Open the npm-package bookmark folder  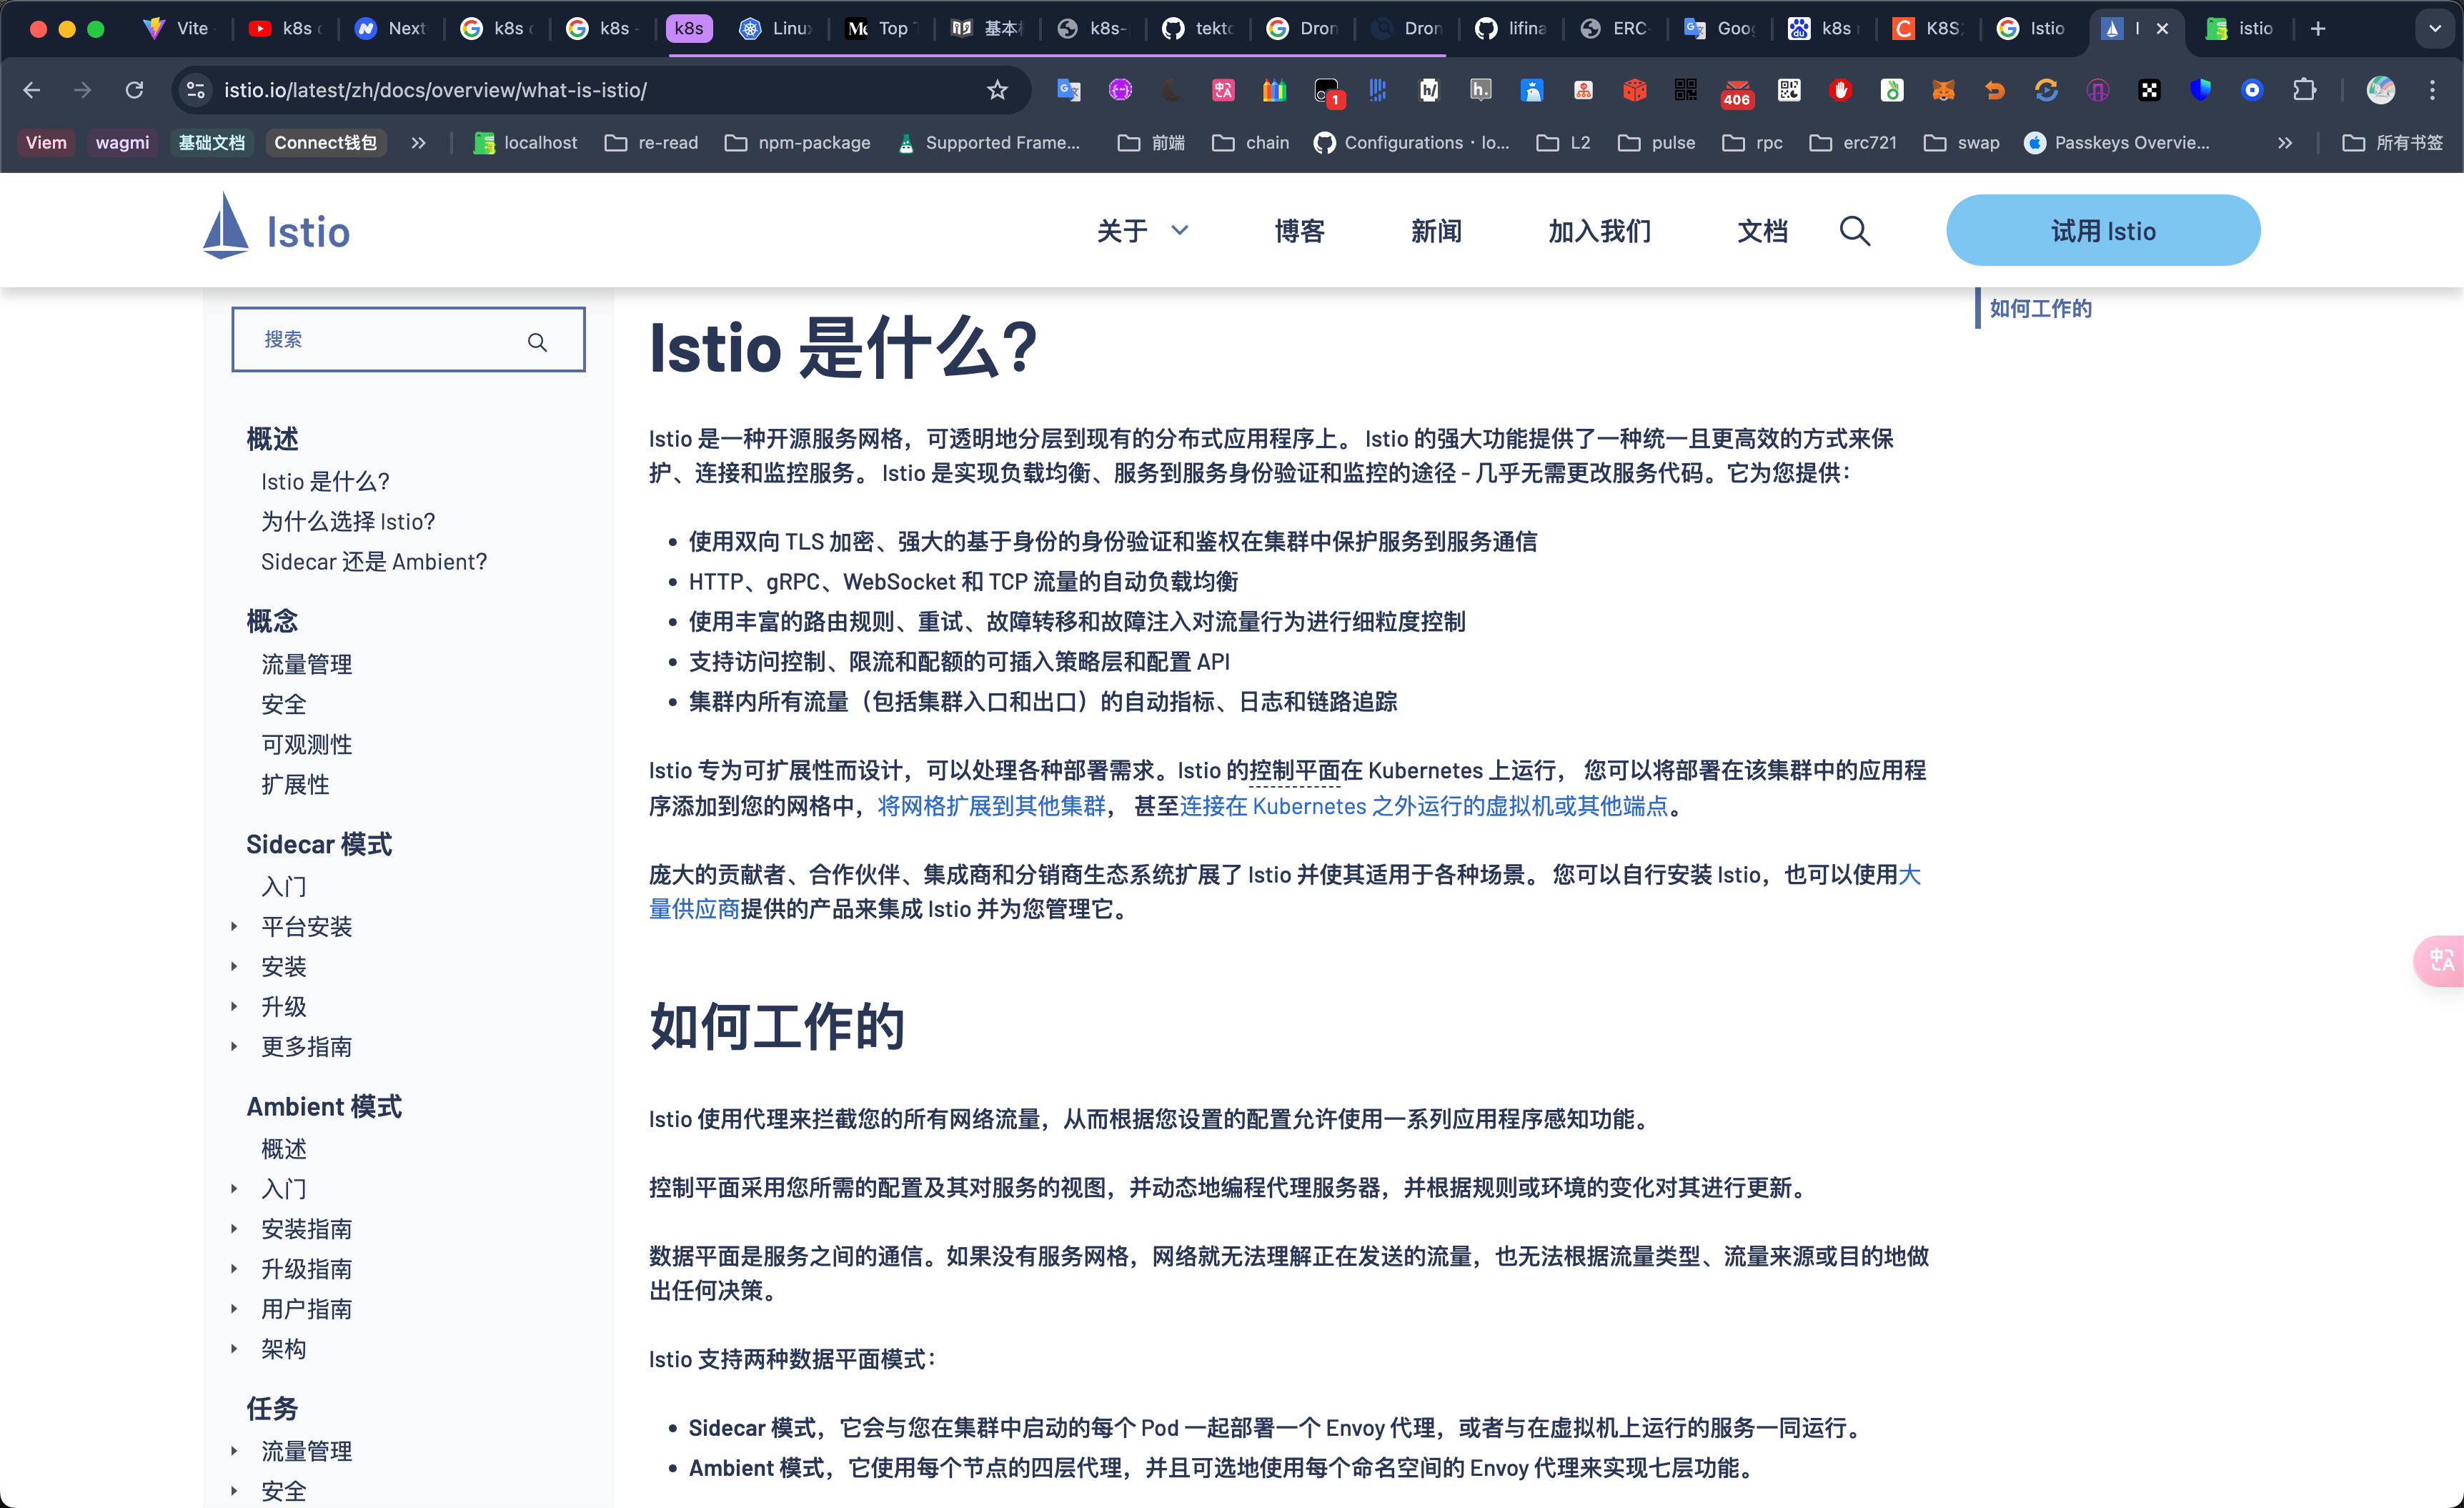798,143
